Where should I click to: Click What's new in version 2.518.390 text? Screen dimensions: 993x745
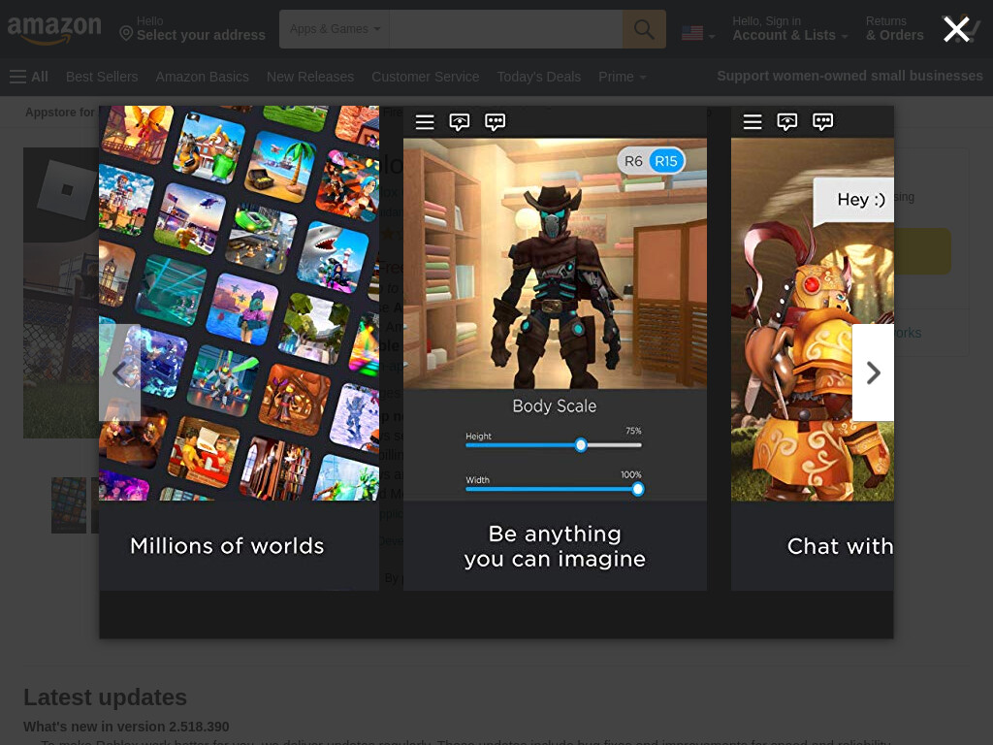click(x=127, y=727)
